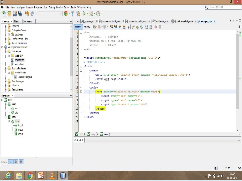
Task: Run the project with green arrow
Action: 84,14
